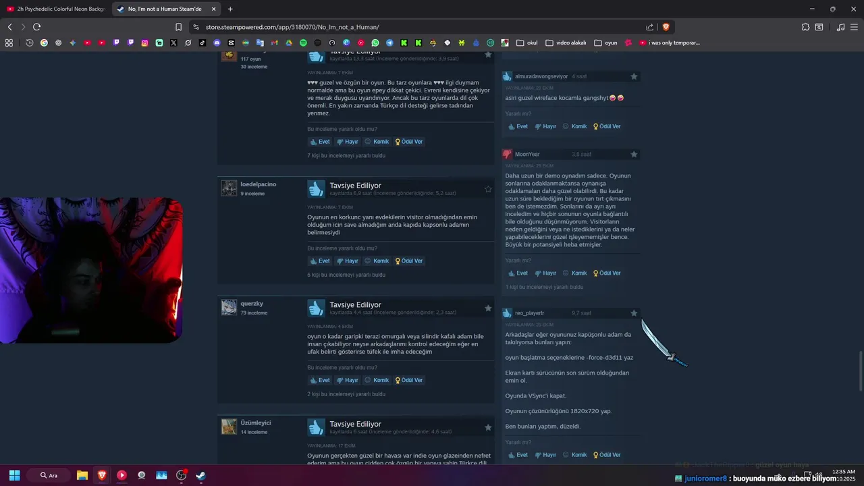Vote Hayır on MoonYear's review

[545, 273]
